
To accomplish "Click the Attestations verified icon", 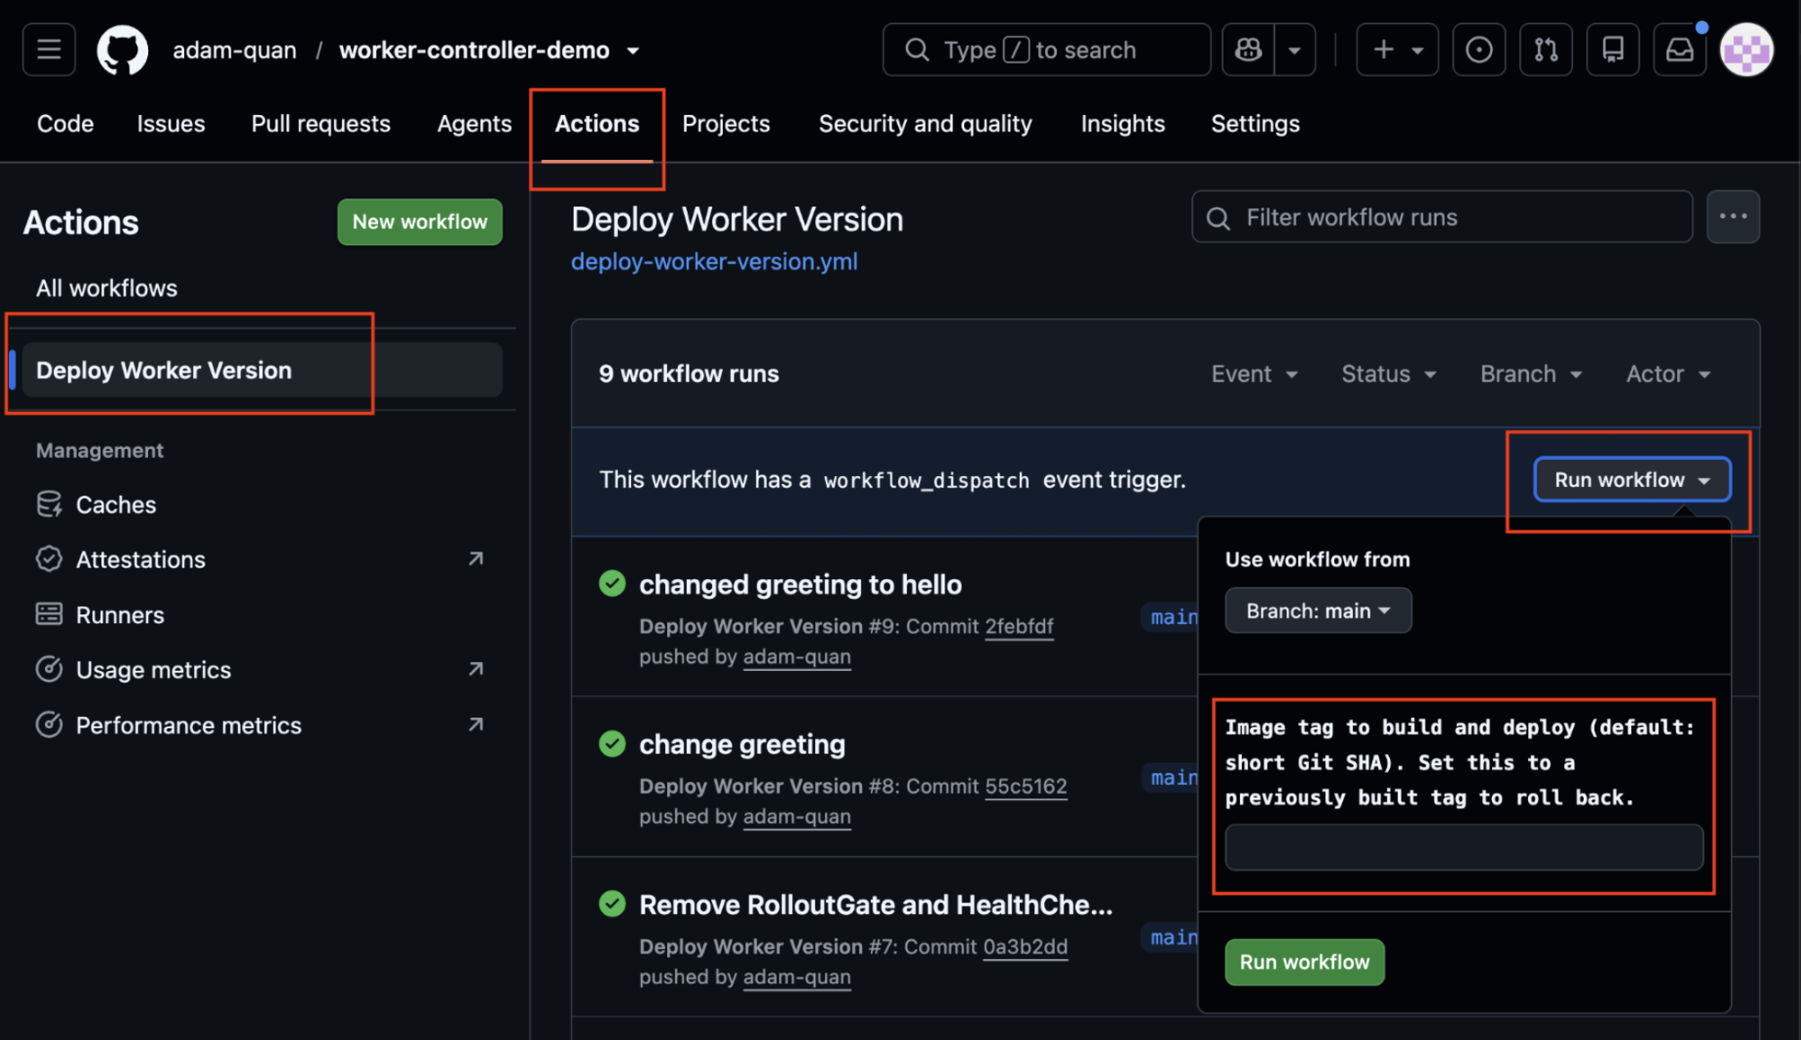I will click(x=49, y=560).
